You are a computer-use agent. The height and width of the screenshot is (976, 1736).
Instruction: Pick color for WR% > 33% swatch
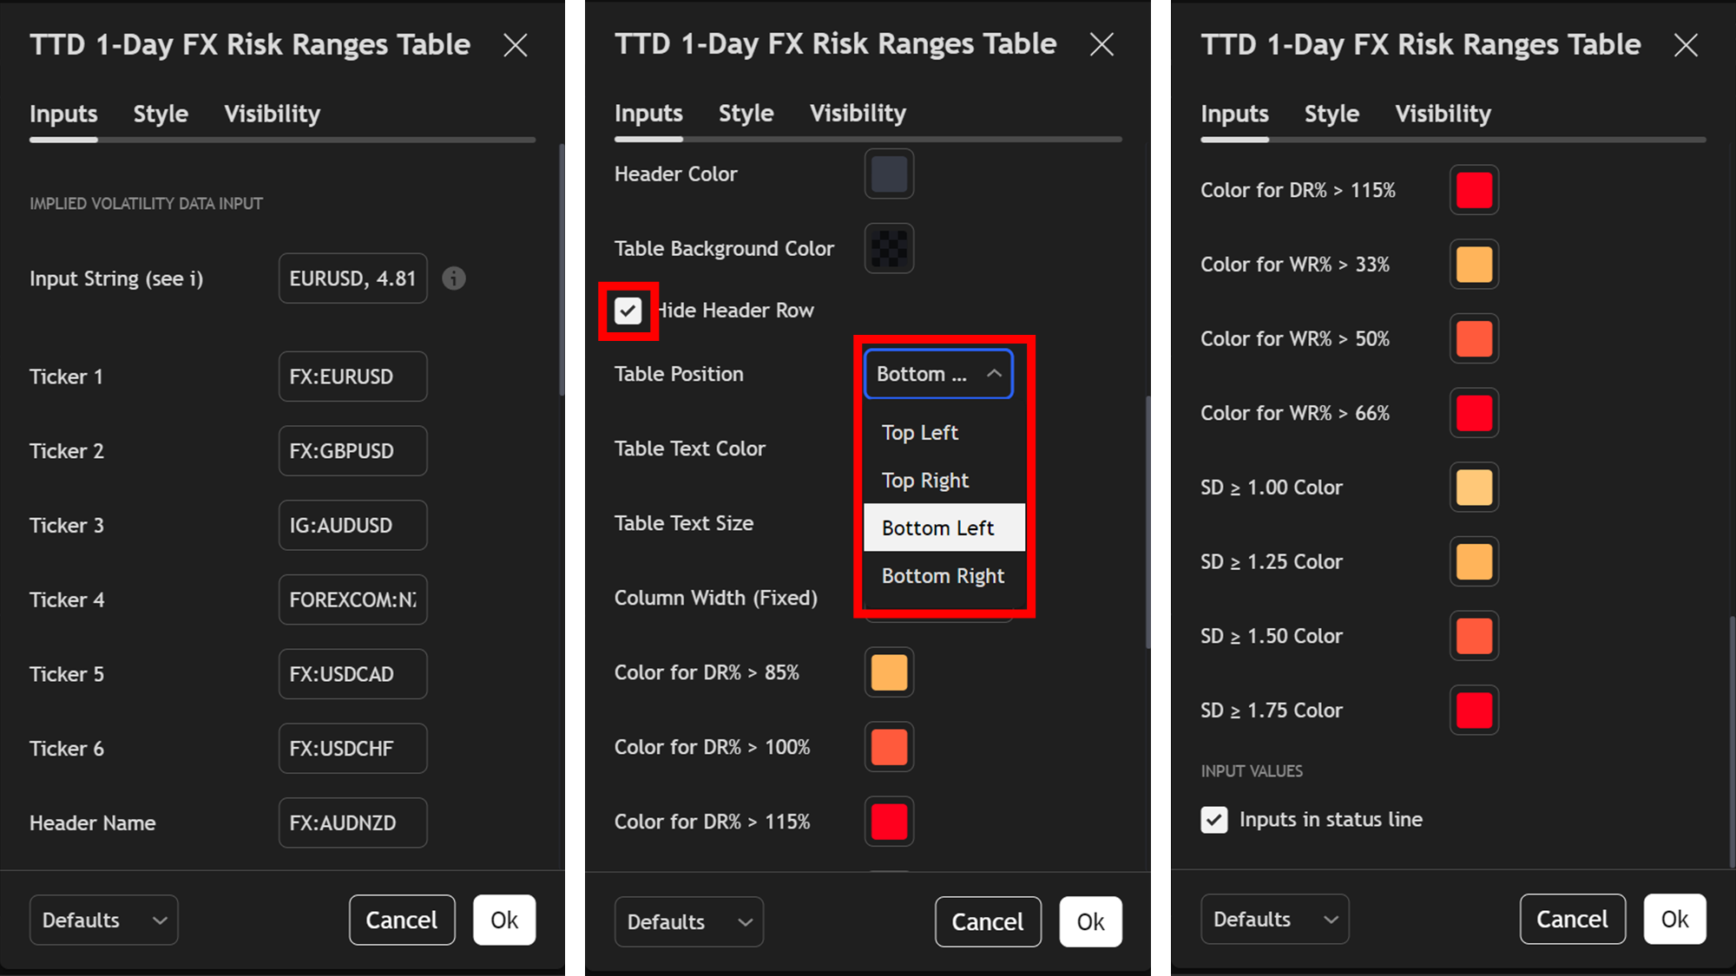pyautogui.click(x=1474, y=265)
